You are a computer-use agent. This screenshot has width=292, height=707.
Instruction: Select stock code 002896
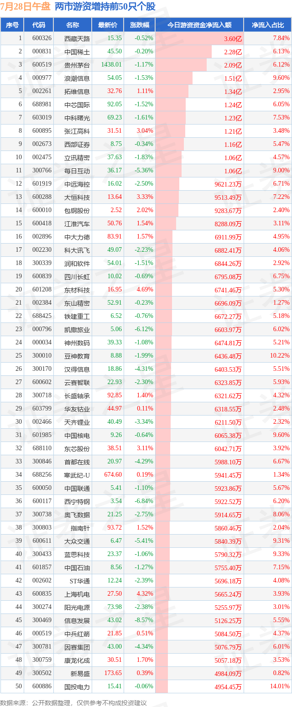click(x=42, y=237)
